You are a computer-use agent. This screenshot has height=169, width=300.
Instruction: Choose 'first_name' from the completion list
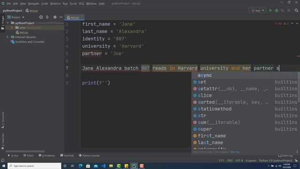pos(245,136)
